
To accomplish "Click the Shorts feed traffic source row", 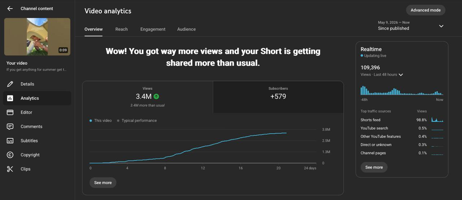I will (x=402, y=120).
